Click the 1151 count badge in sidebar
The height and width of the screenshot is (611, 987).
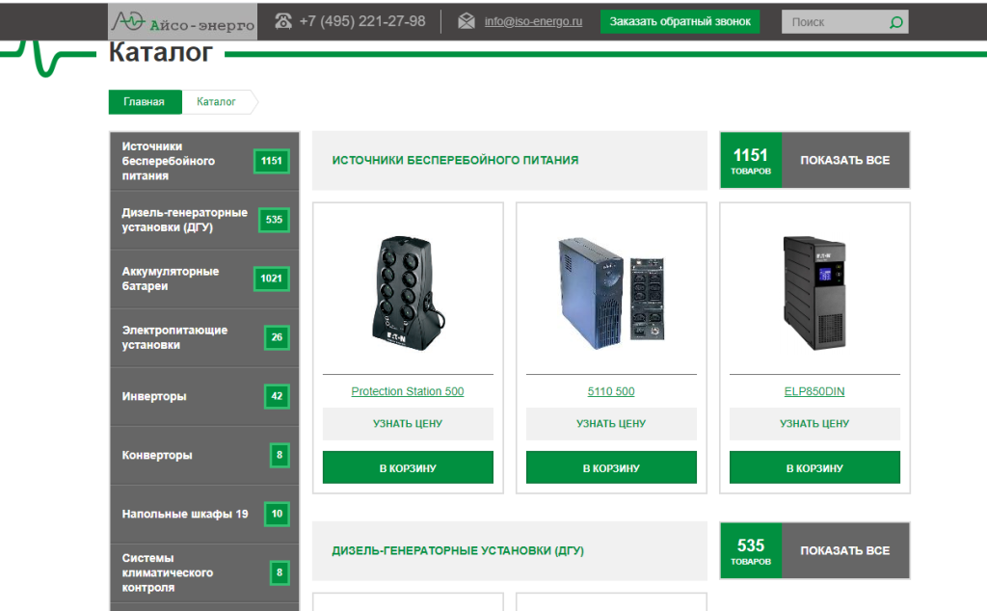[x=271, y=161]
